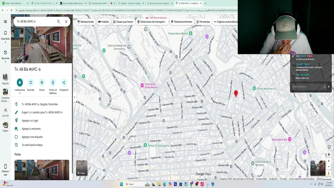Click Parque Sierra Morena park marker

pyautogui.click(x=190, y=33)
